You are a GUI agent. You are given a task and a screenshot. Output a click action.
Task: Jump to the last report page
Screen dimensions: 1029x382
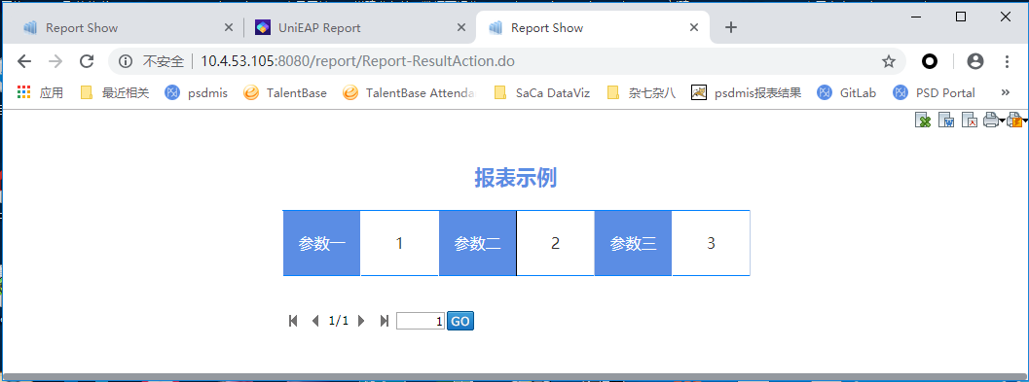click(x=384, y=321)
